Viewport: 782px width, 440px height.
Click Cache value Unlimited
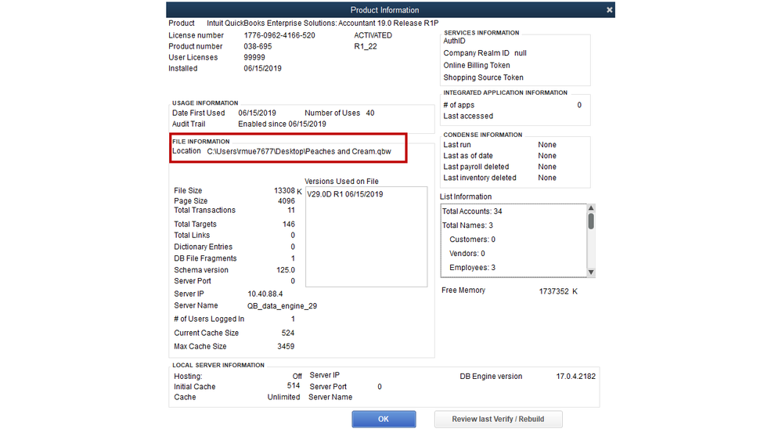(284, 397)
